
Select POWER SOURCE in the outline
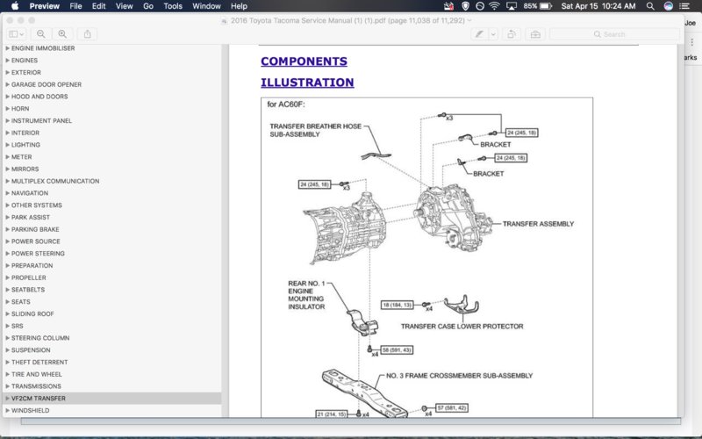click(35, 241)
